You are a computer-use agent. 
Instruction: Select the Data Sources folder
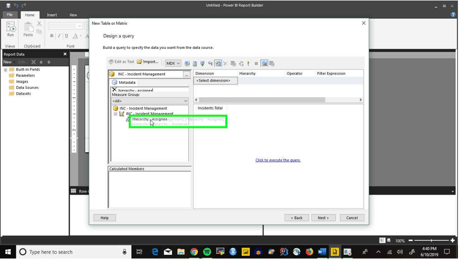point(24,87)
